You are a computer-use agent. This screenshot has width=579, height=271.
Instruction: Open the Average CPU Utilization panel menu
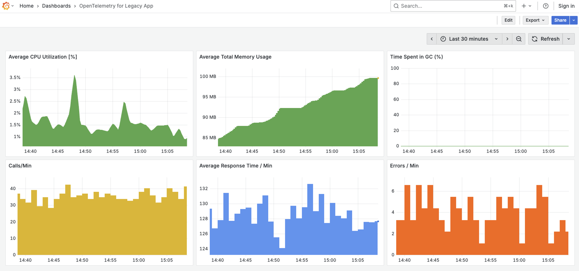tap(43, 57)
